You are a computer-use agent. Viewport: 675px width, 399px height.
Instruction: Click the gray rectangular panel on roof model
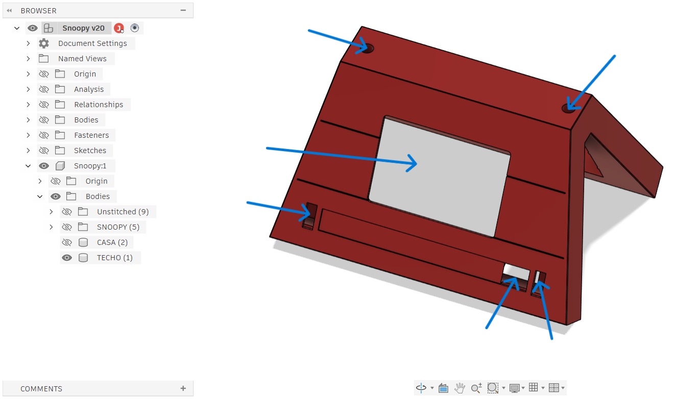439,176
